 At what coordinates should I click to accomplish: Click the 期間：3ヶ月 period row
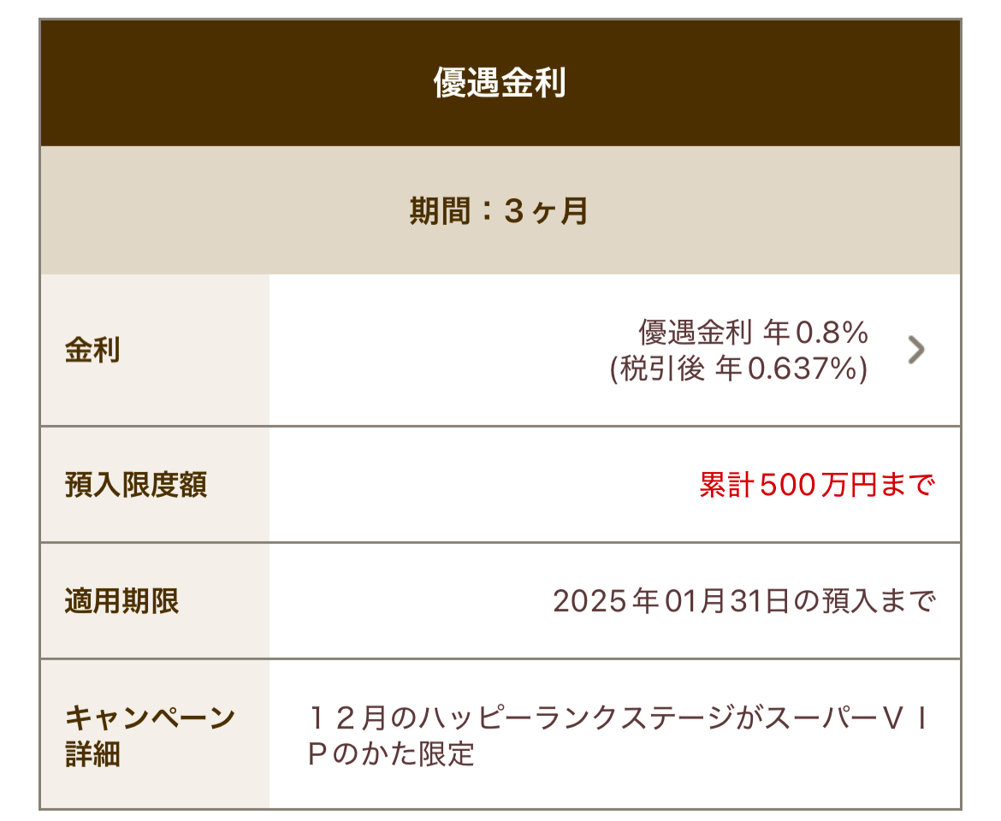click(500, 210)
